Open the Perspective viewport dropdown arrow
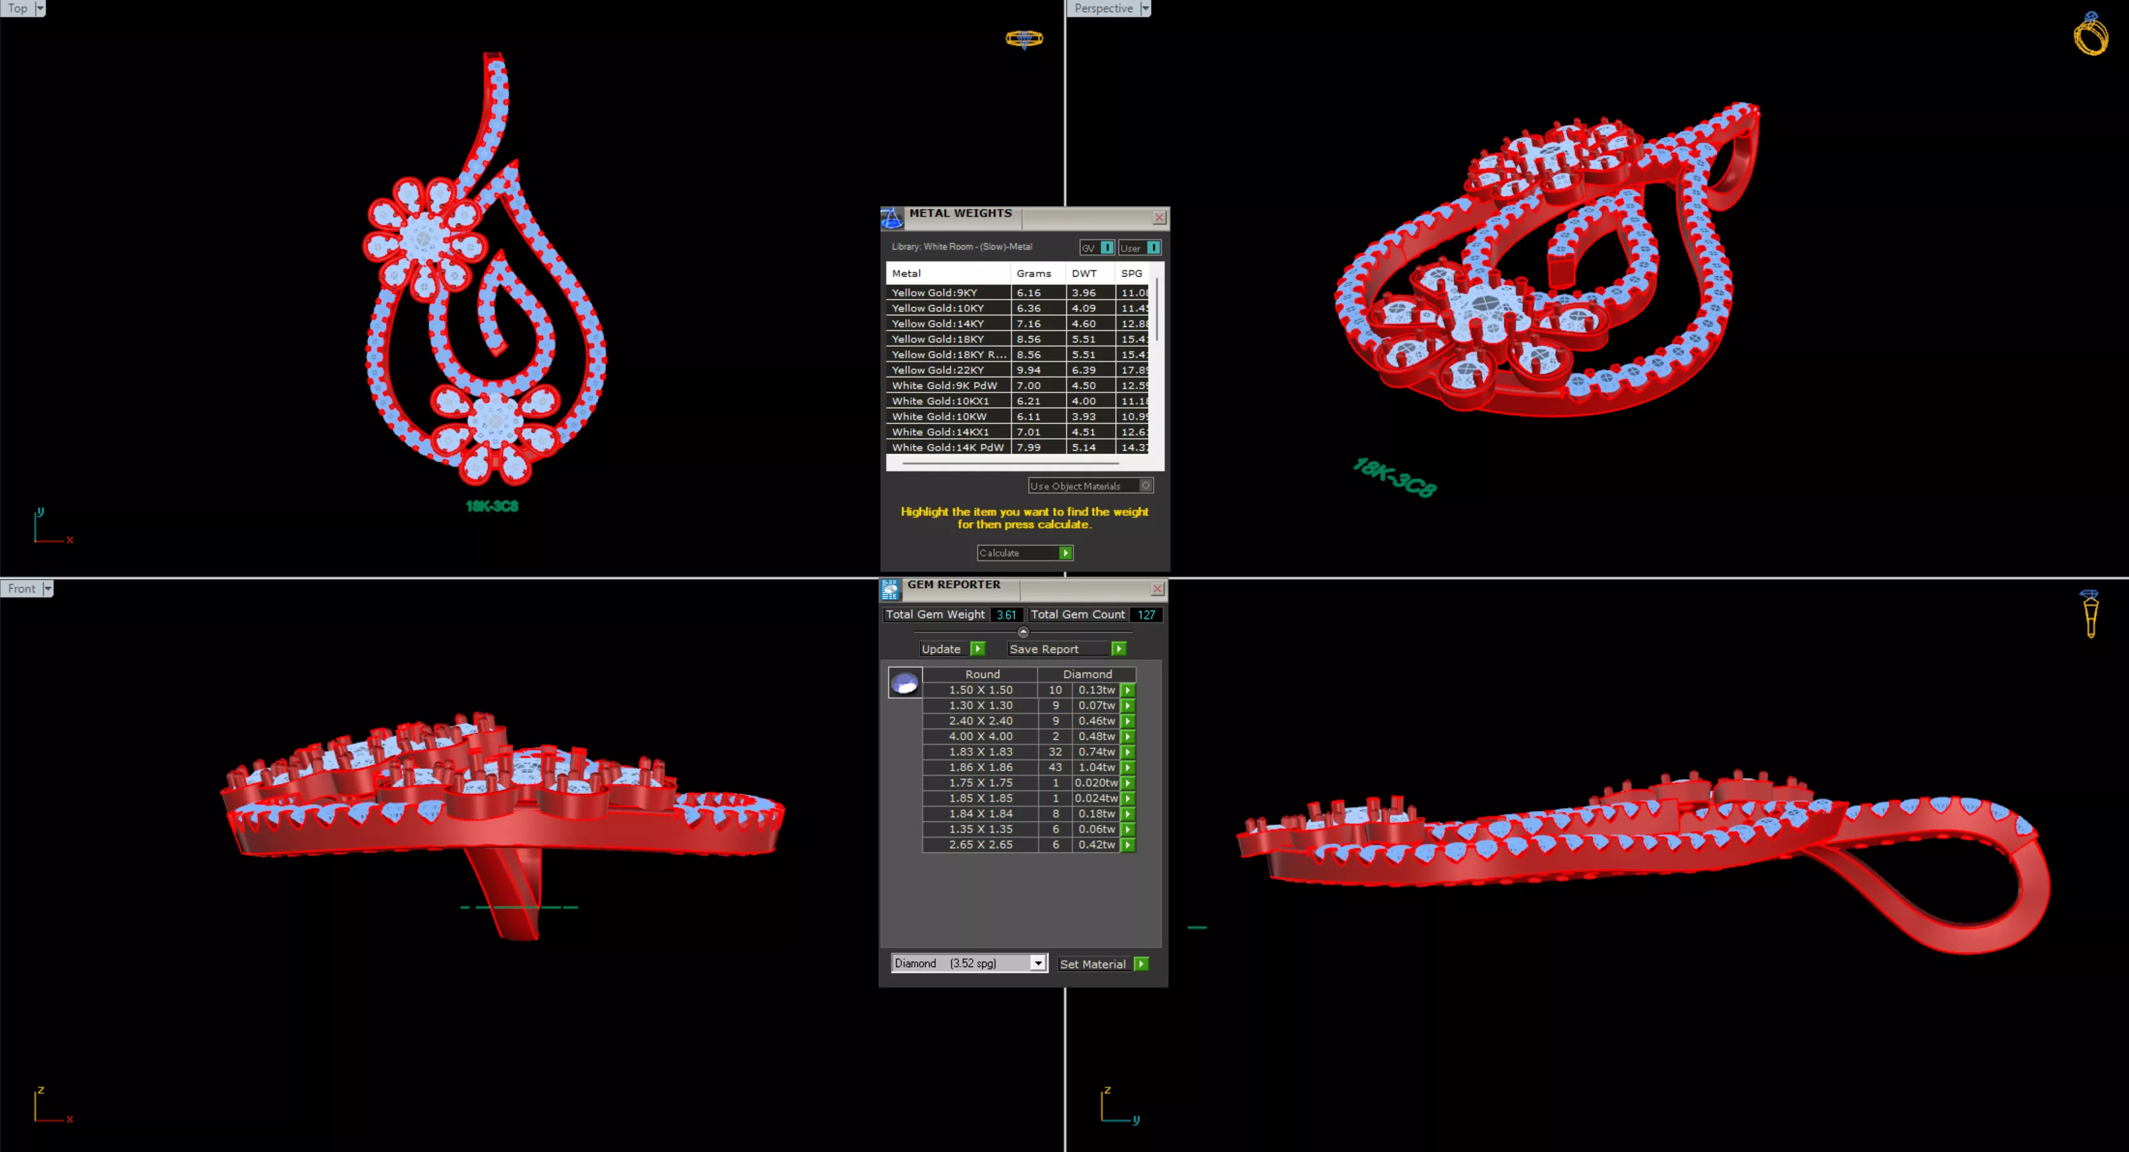The width and height of the screenshot is (2129, 1152). tap(1145, 8)
